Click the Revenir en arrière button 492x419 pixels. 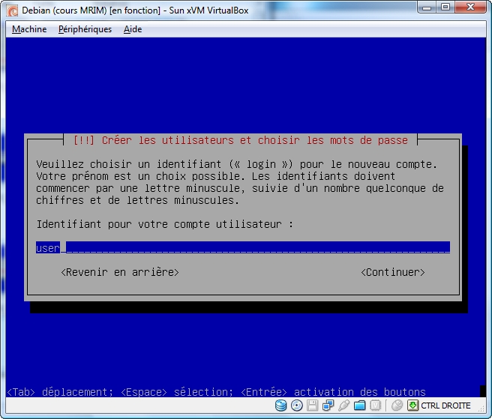coord(120,272)
